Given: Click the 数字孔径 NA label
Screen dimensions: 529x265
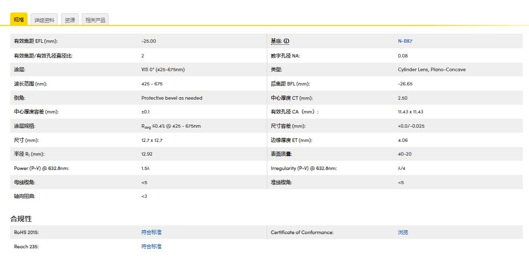Looking at the screenshot, I should click(x=285, y=56).
